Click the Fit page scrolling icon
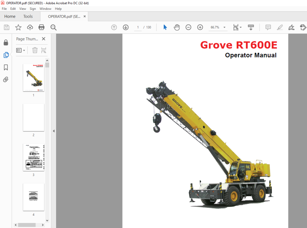 (236, 27)
